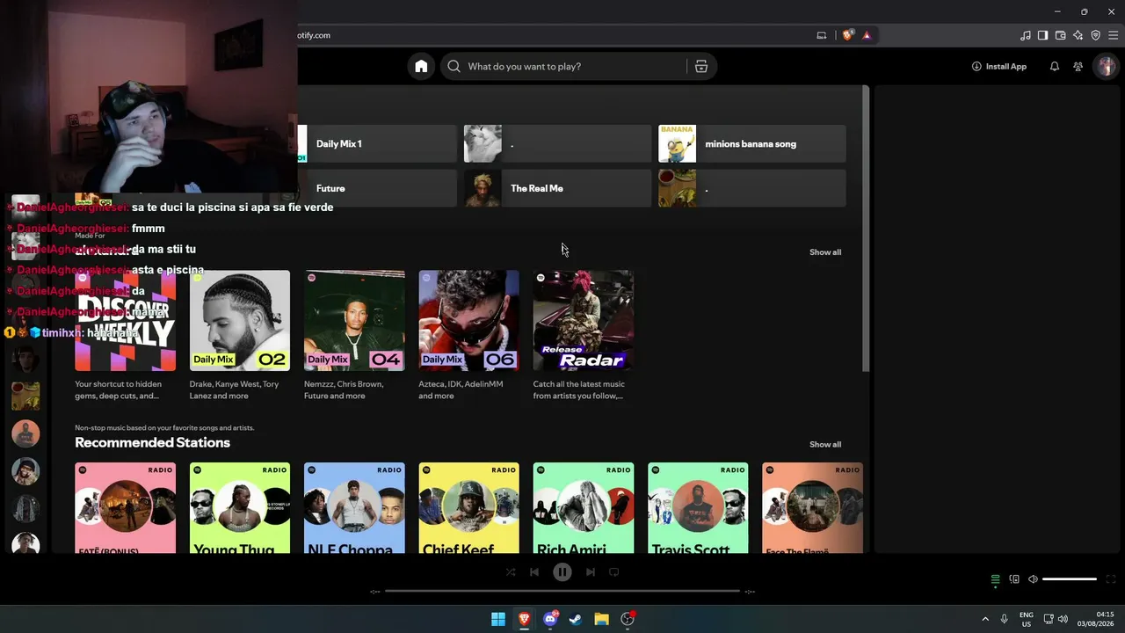Open Brave Wallet icon
The width and height of the screenshot is (1125, 633).
point(1061,35)
